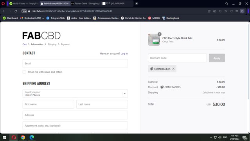Open the Dashboard bookmark
Screen dimensions: 250x141
pyautogui.click(x=10, y=18)
